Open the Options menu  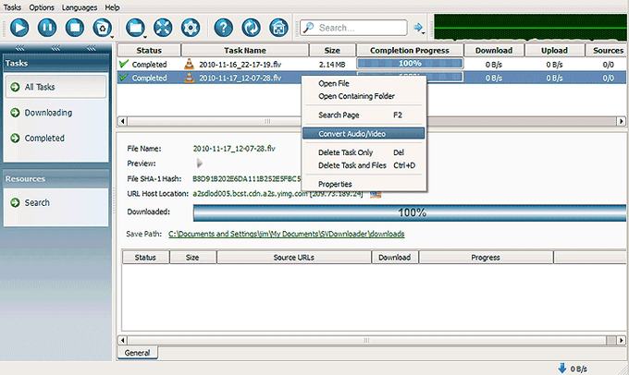coord(42,7)
